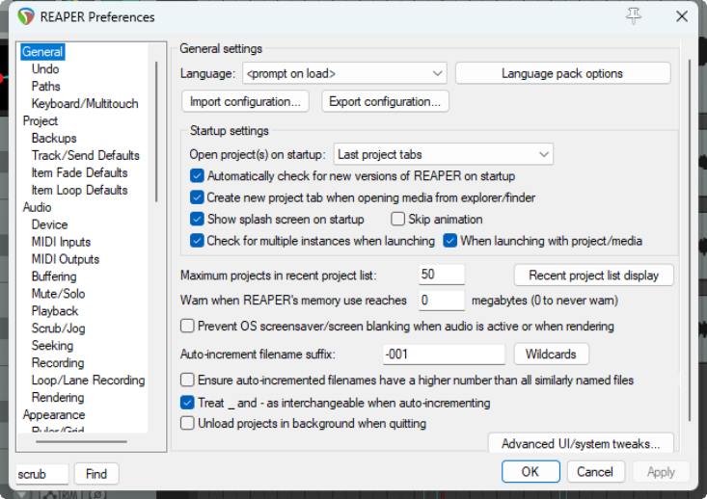Toggle automatic check for new REAPER versions

pyautogui.click(x=197, y=175)
